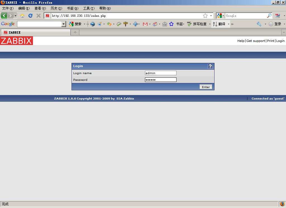Screen dimensions: 286x208
Task: Open the 书签 bookmarks dropdown
Action: [x=180, y=24]
